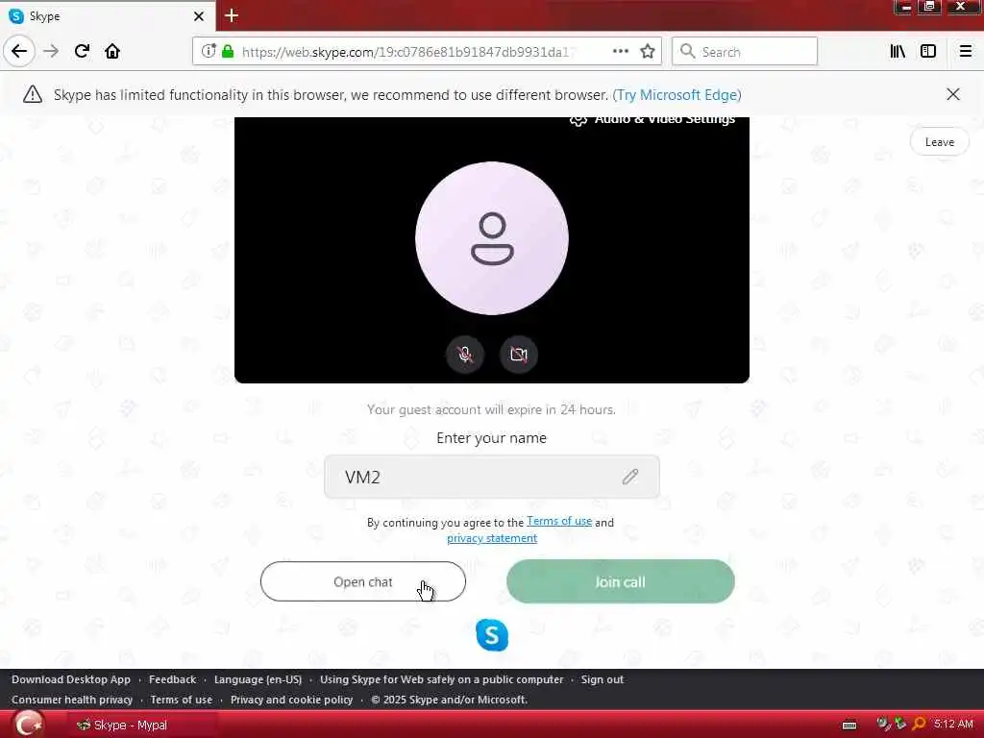Open Privacy and cookie policy link
This screenshot has height=738, width=984.
292,700
